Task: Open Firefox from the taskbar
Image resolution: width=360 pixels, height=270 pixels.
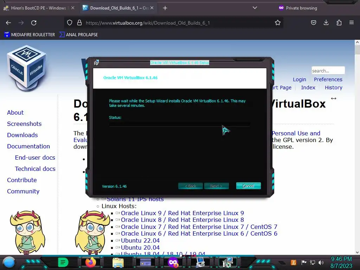Action: [90, 262]
